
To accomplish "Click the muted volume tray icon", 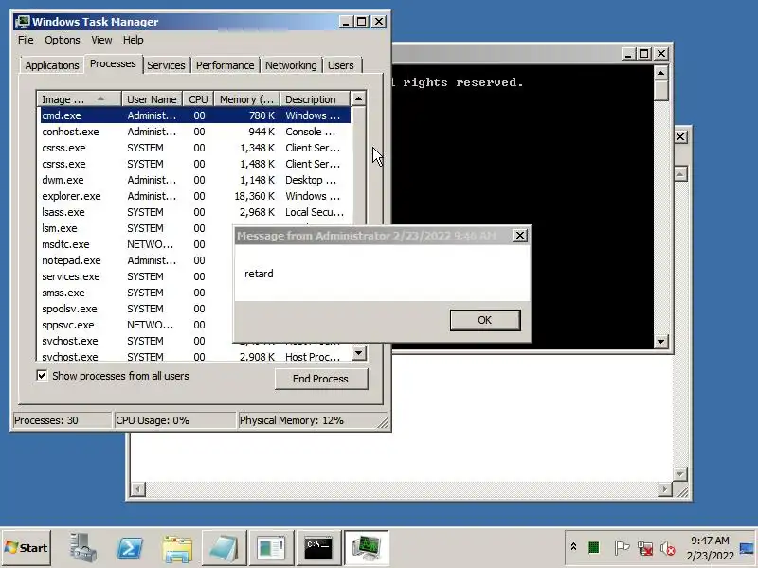I will (x=668, y=548).
